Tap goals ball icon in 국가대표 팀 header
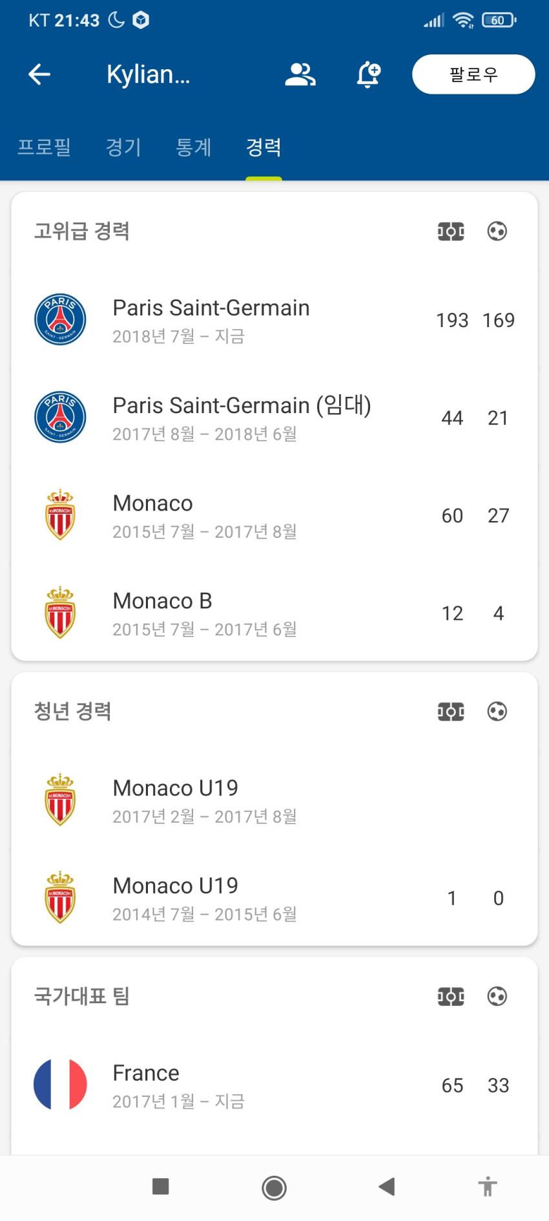Screen dimensions: 549x1221 click(497, 997)
